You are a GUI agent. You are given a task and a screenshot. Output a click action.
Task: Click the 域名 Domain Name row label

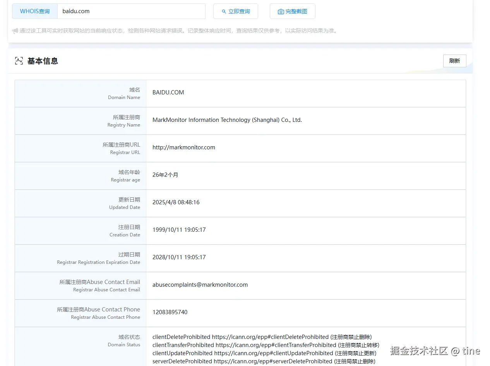[x=124, y=93]
